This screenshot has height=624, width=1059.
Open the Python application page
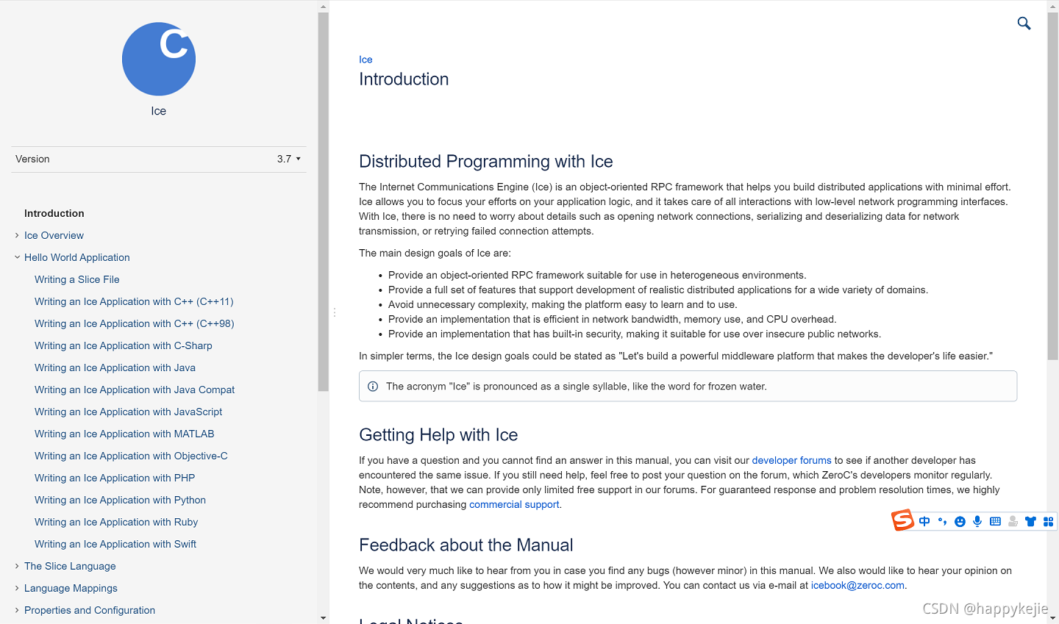coord(120,500)
